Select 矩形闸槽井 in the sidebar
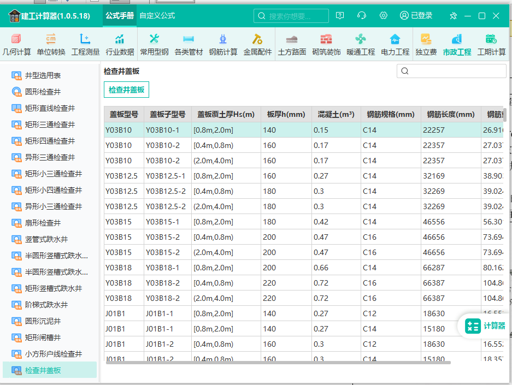This screenshot has width=512, height=385. tap(49, 337)
